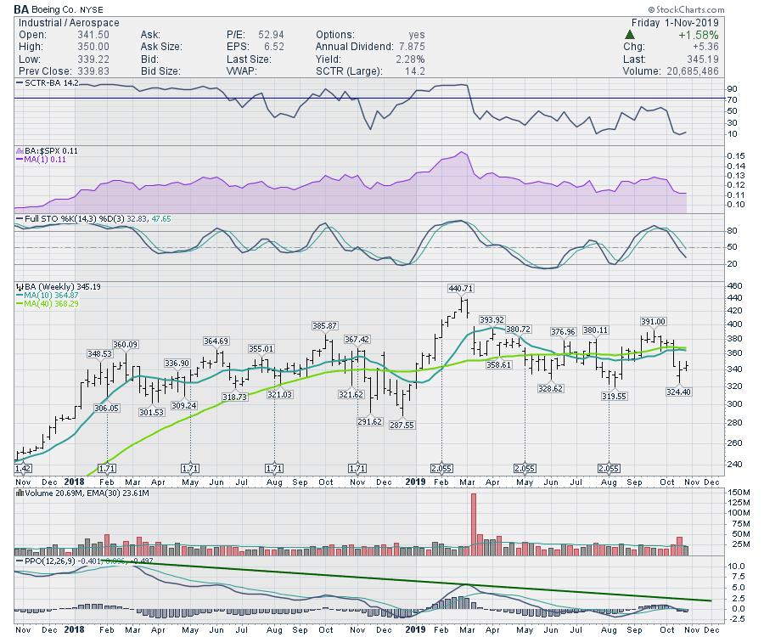Click the Volume 20.69M, EMA(30) legend
Screen dimensions: 764x637
click(87, 493)
